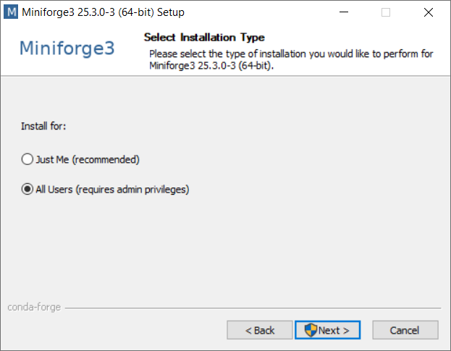Click empty gray area below the radio options
This screenshot has height=351, width=451.
(x=226, y=248)
